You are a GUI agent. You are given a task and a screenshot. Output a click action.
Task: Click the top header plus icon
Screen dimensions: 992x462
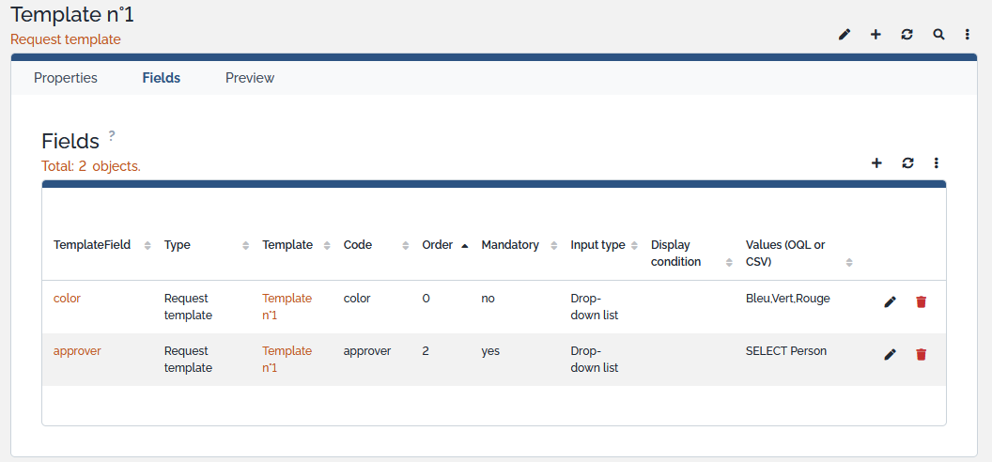(x=876, y=35)
